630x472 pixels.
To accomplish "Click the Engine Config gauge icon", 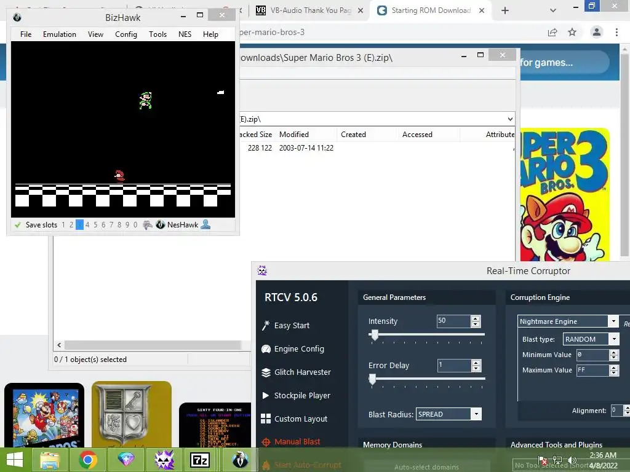I will (266, 349).
